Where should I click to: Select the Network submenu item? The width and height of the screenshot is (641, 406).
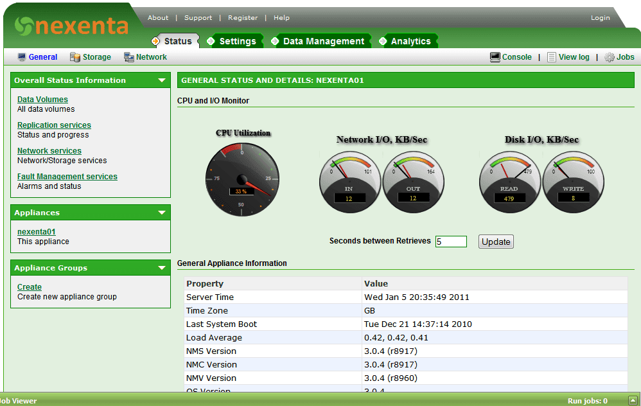tap(151, 57)
